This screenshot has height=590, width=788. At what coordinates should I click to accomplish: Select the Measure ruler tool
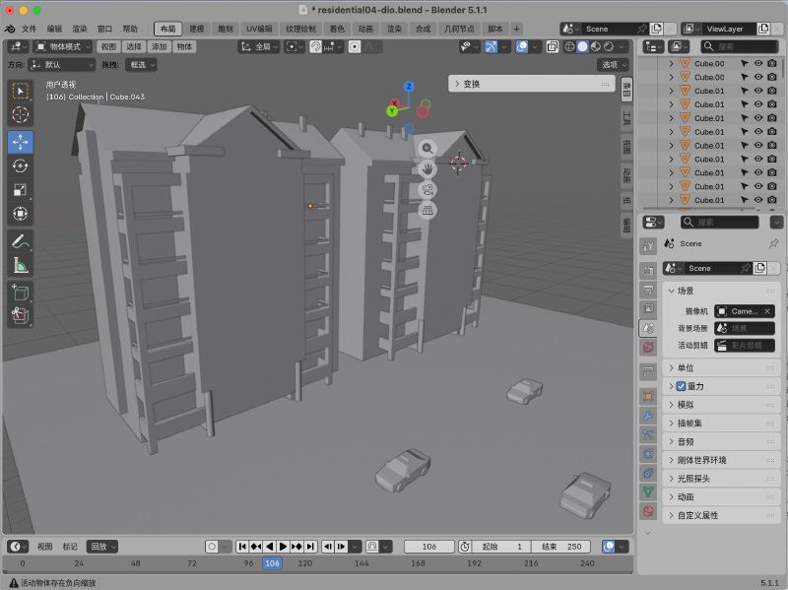(20, 265)
